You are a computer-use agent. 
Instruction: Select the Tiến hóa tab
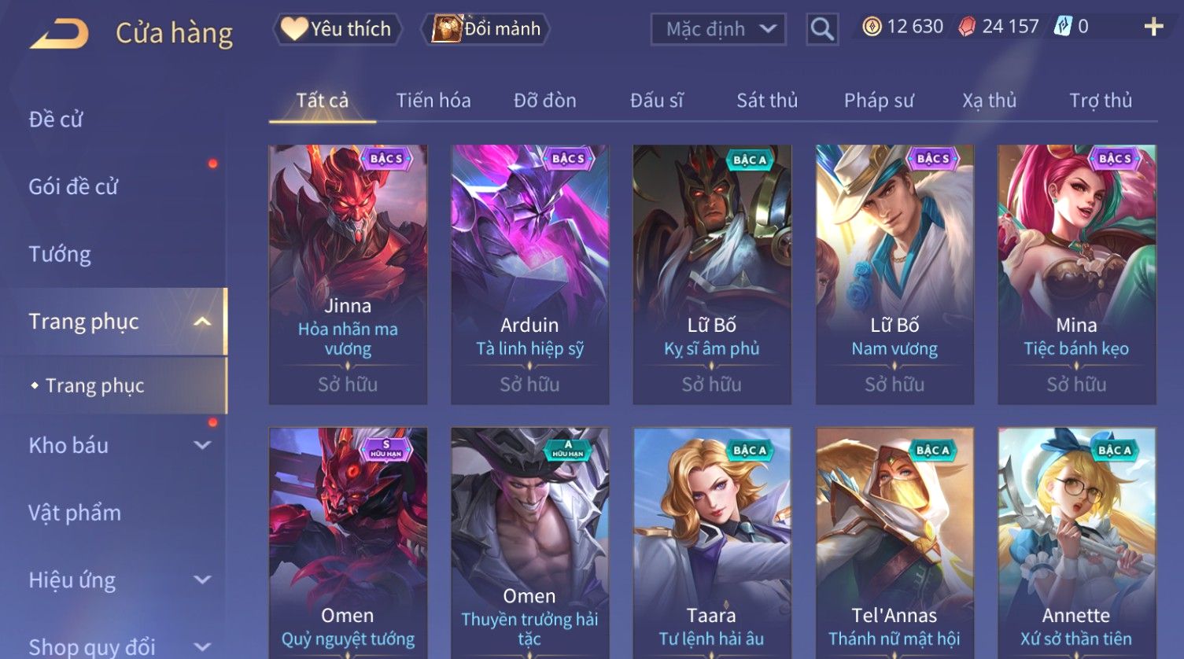point(433,101)
